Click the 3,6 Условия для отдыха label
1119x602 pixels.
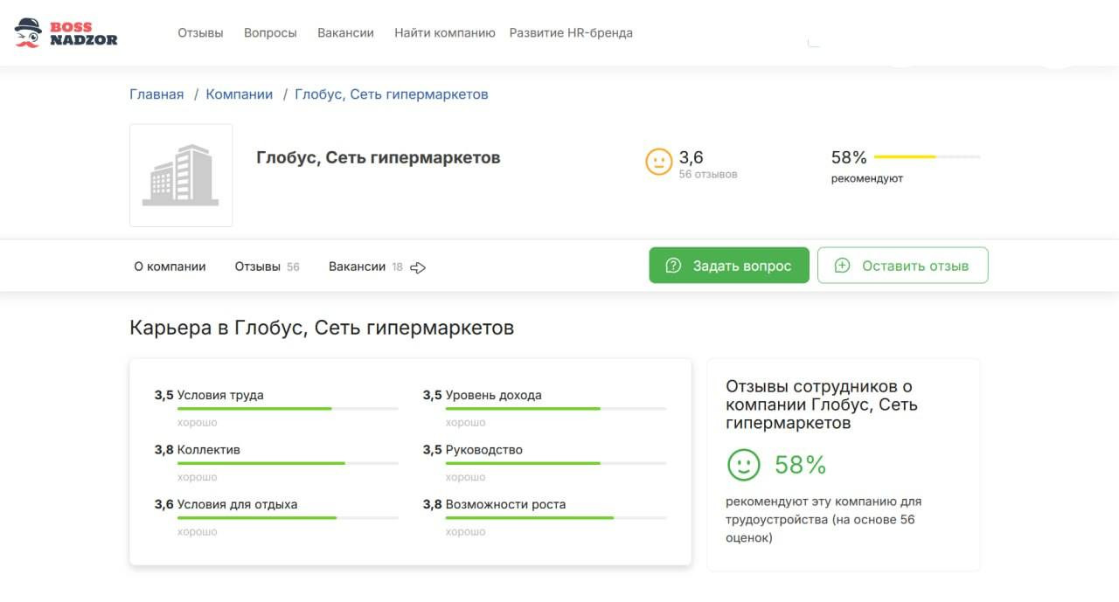(x=226, y=504)
